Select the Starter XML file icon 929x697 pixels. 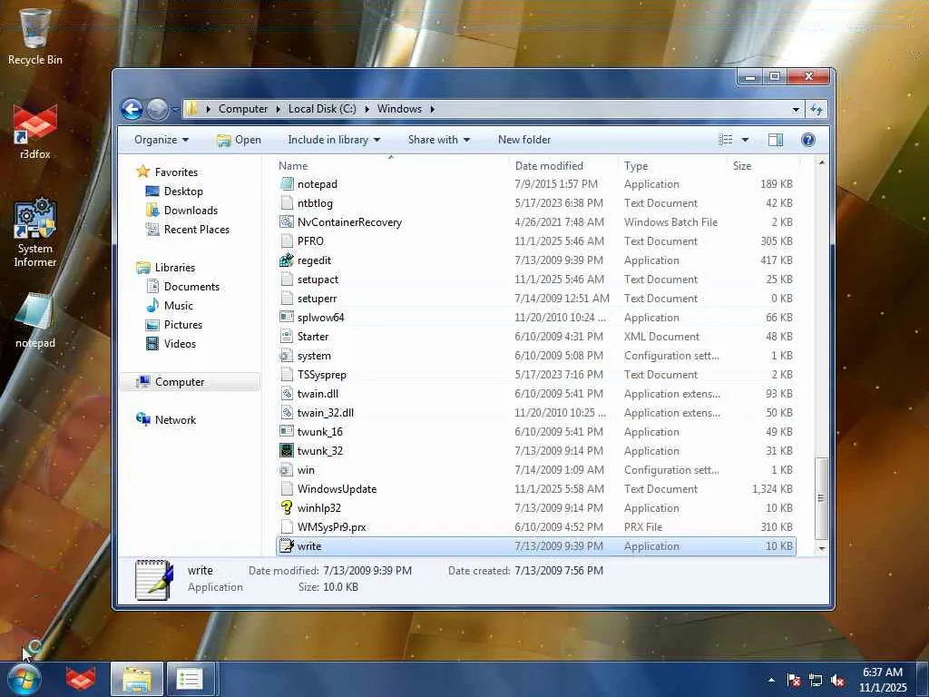287,337
